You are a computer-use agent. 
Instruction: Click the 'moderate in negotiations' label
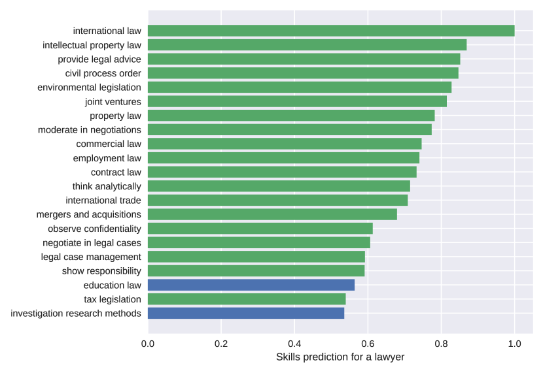[90, 130]
